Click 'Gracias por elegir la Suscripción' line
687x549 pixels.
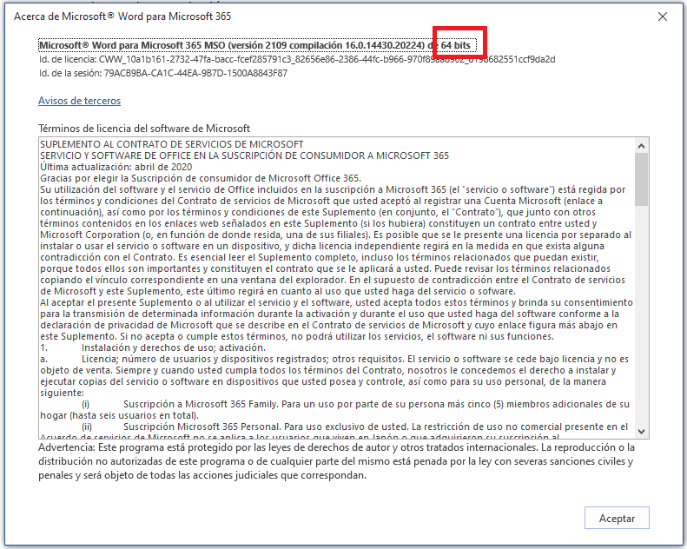[201, 178]
